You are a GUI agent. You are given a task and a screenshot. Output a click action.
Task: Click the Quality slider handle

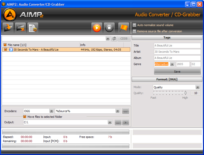point(185,93)
